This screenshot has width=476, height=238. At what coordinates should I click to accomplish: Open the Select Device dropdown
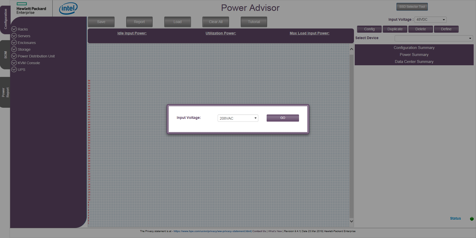pyautogui.click(x=434, y=38)
